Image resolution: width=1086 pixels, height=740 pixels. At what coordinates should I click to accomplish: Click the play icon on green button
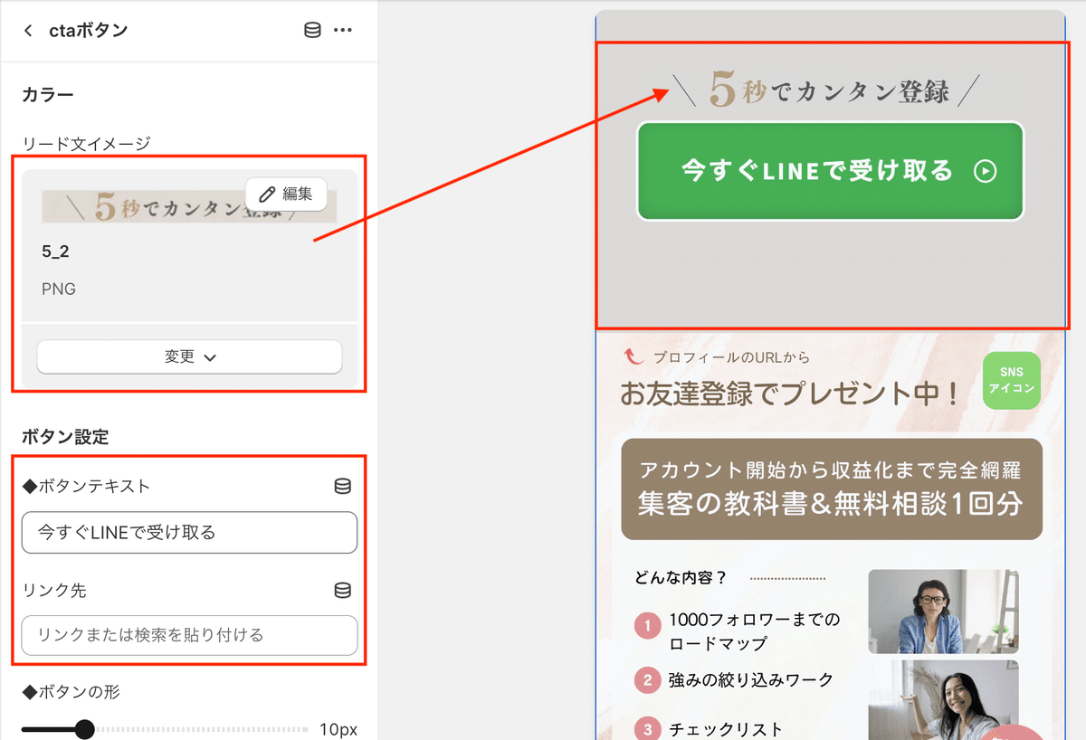tap(985, 171)
